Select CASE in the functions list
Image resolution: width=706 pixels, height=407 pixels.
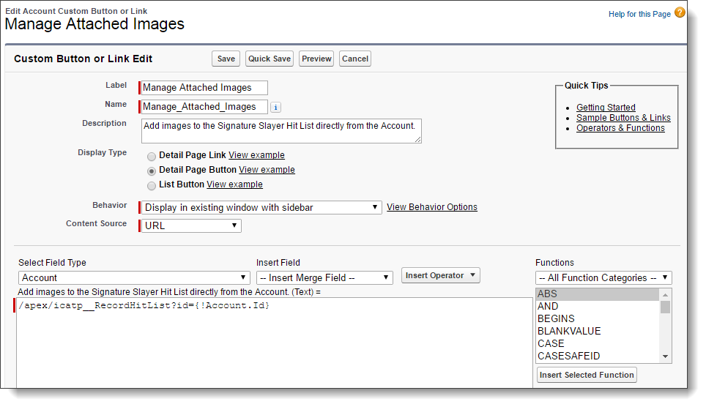coord(598,343)
